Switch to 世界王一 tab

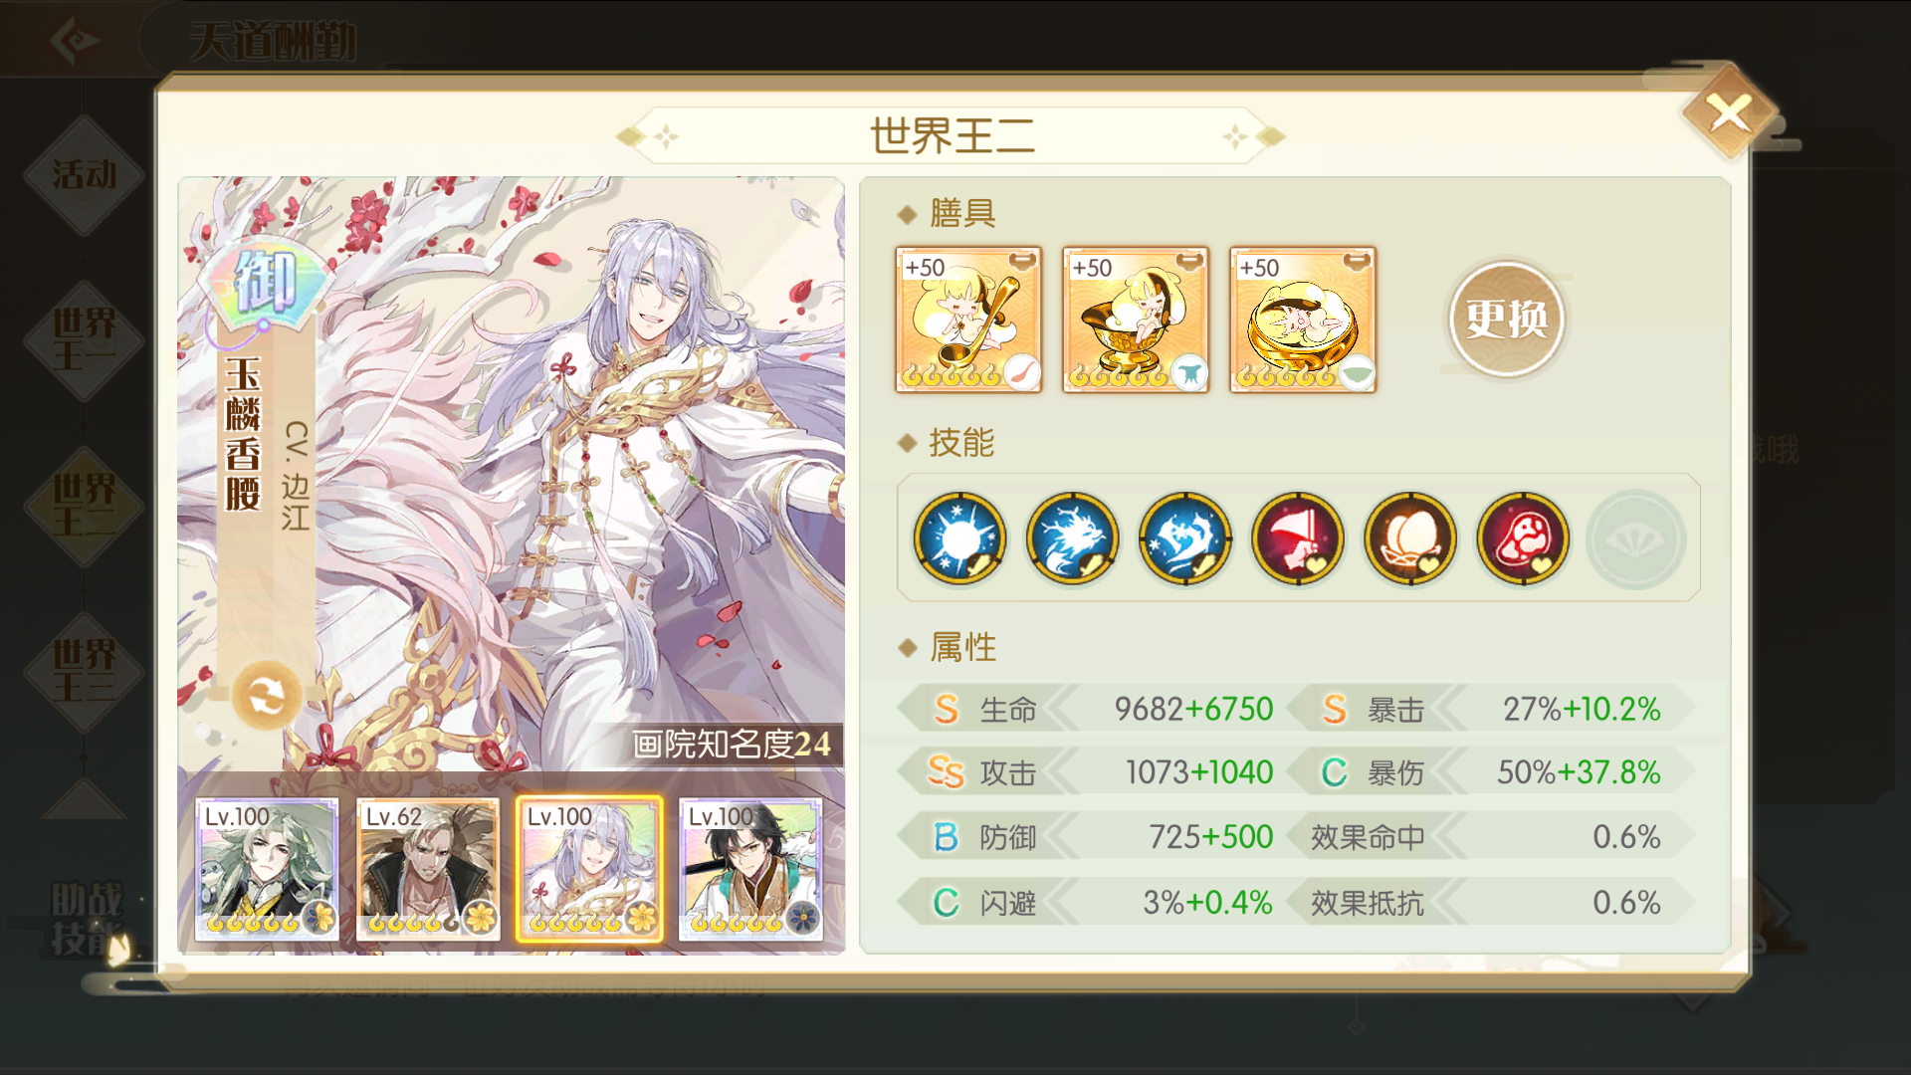pyautogui.click(x=85, y=339)
